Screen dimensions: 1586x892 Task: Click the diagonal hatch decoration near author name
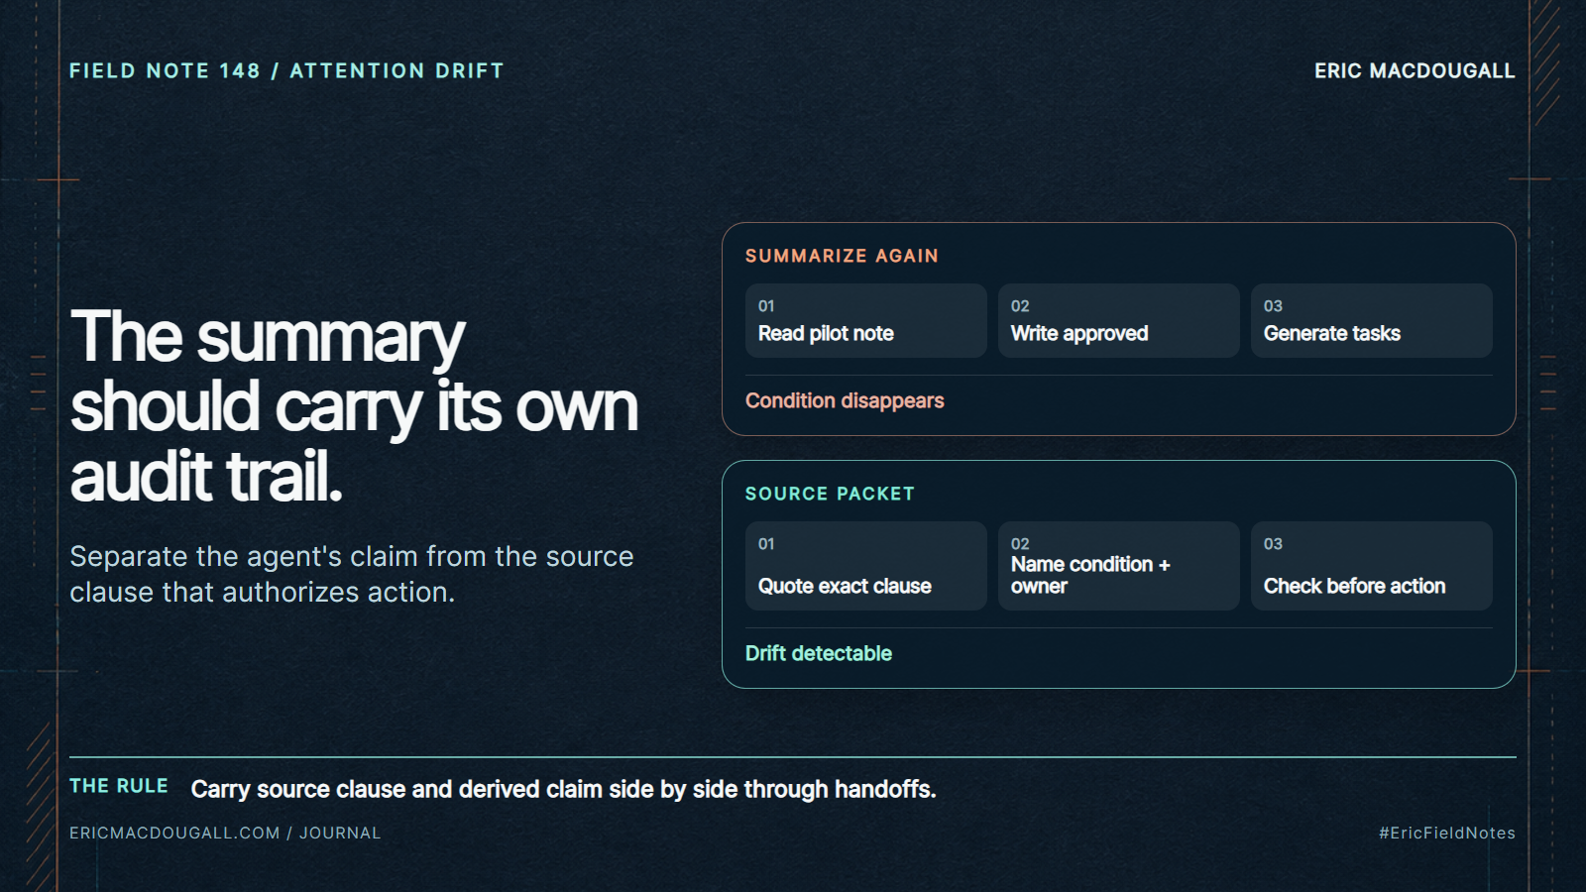1546,61
